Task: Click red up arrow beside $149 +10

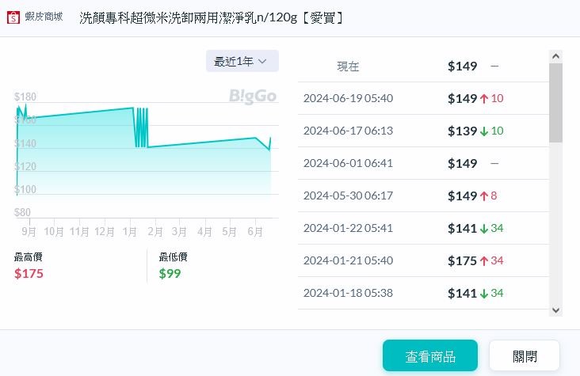Action: pyautogui.click(x=484, y=99)
